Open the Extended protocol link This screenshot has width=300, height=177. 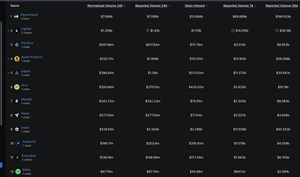point(29,156)
